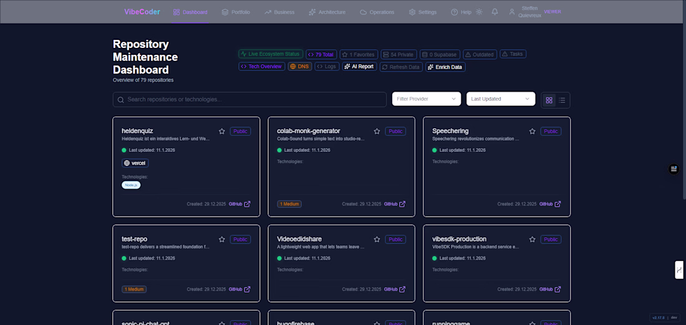
Task: Open the Operations tab
Action: pyautogui.click(x=377, y=12)
